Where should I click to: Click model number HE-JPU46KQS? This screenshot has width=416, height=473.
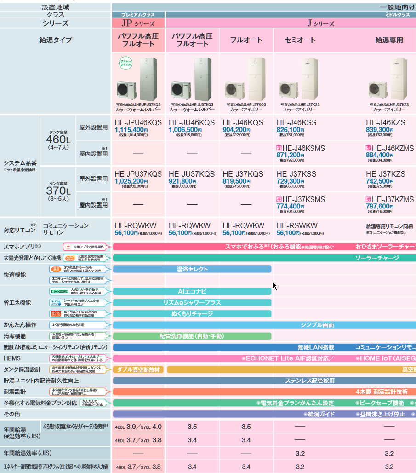point(138,122)
